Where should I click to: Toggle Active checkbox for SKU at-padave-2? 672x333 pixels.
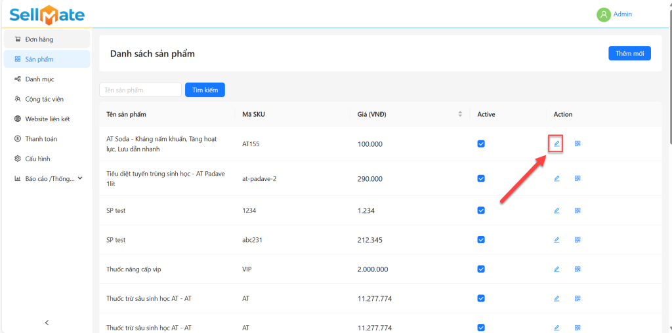coord(481,178)
